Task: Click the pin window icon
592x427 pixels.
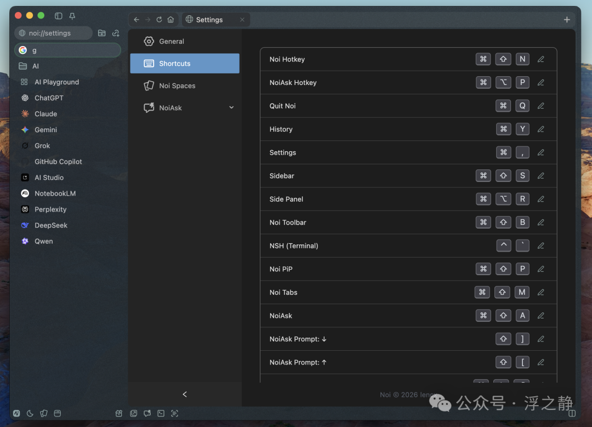Action: (x=72, y=16)
